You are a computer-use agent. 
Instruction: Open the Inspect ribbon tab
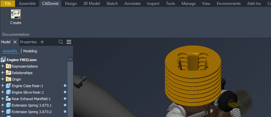(x=153, y=4)
